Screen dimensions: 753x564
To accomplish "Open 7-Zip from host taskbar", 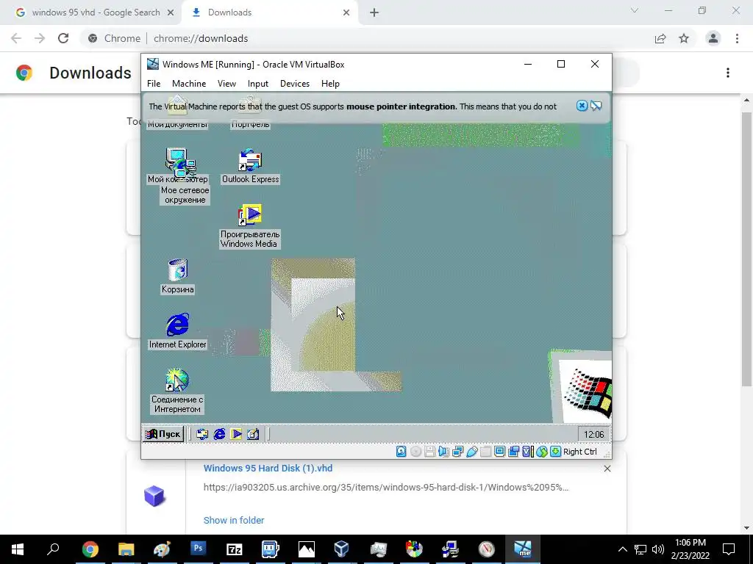I will (235, 549).
